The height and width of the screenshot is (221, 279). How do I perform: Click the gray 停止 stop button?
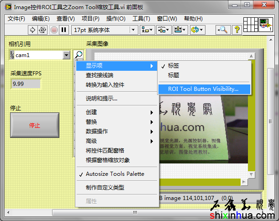click(x=35, y=125)
